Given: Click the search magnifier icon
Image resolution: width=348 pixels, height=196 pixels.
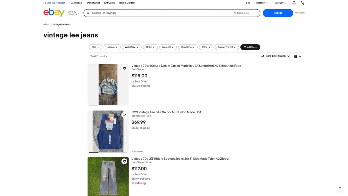Looking at the screenshot, I should (88, 13).
